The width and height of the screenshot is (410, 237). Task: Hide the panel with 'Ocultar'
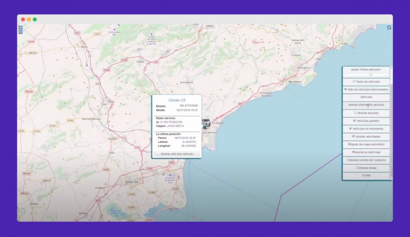[366, 176]
